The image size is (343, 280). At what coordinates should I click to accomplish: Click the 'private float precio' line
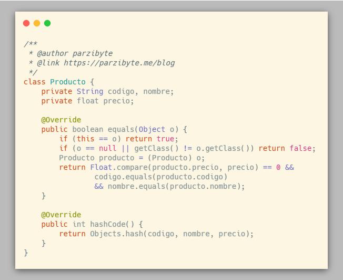tap(87, 101)
